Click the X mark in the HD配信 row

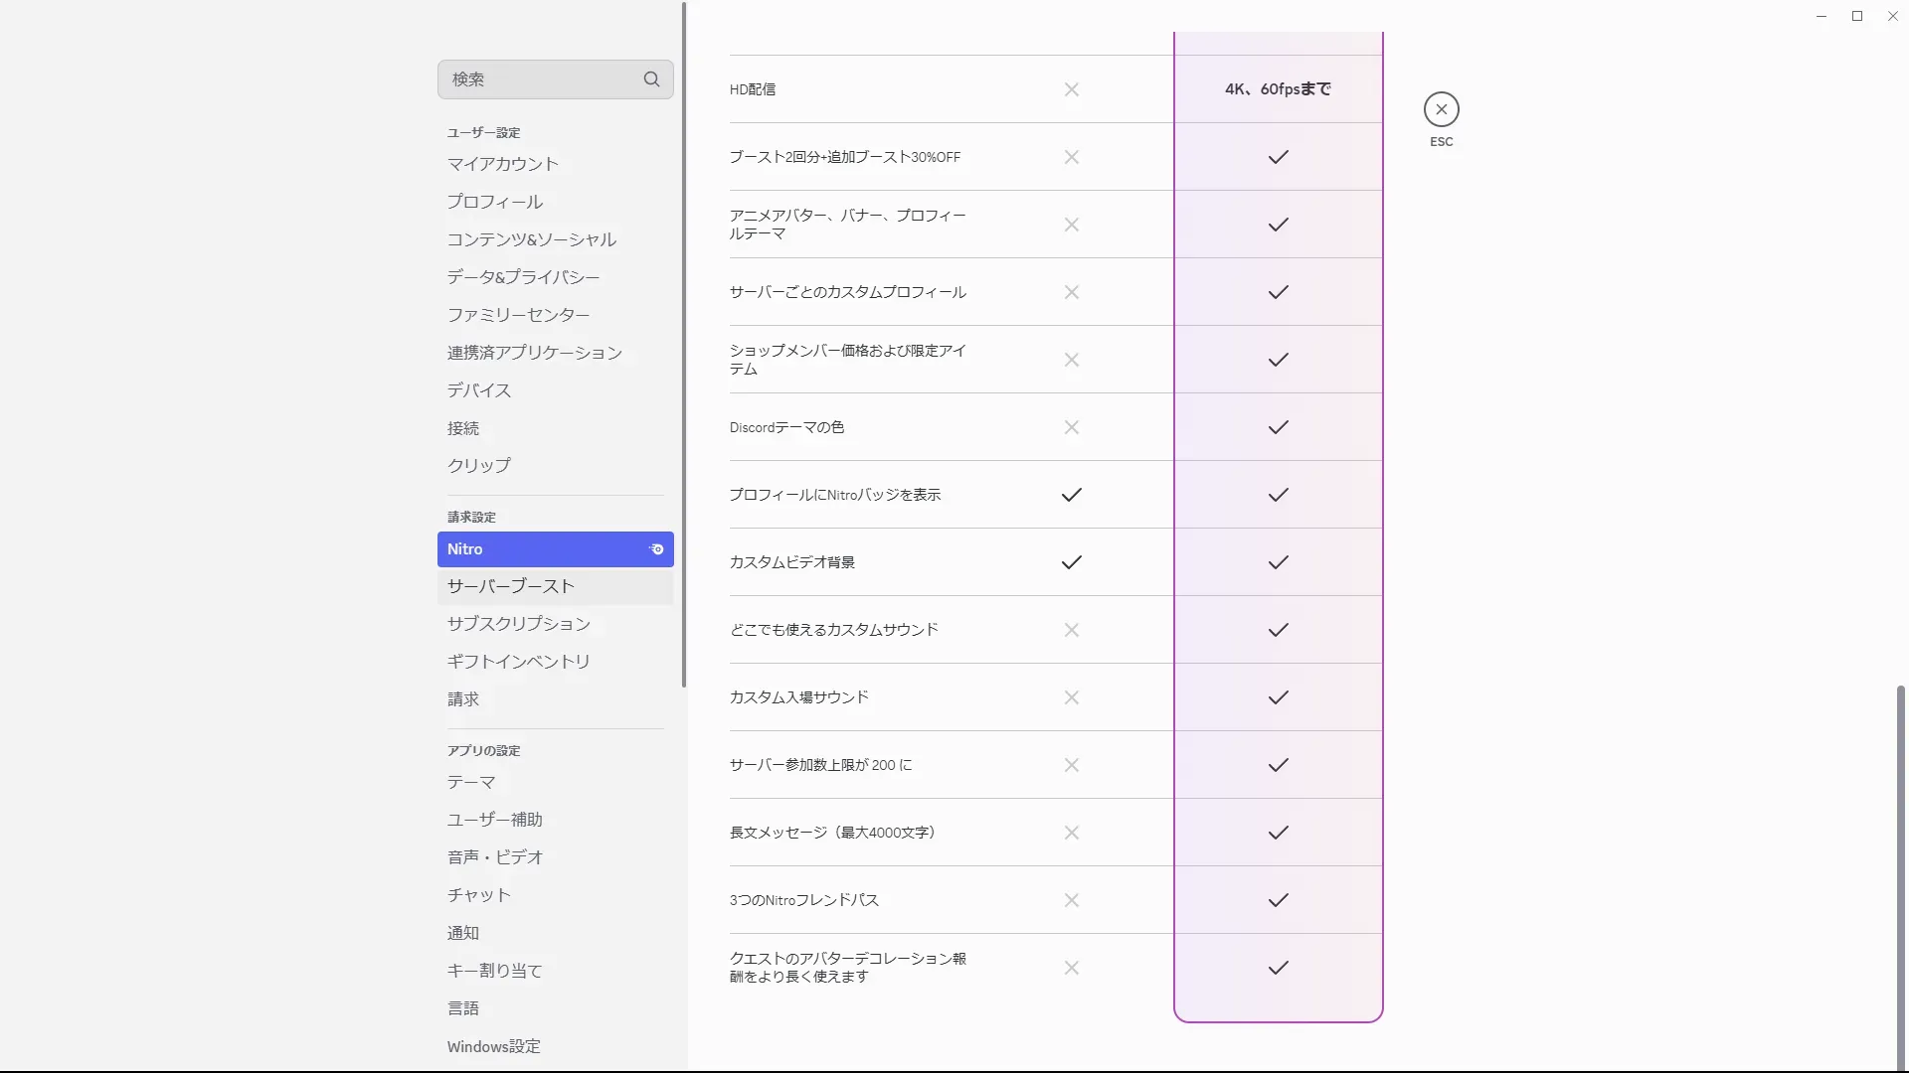point(1071,89)
